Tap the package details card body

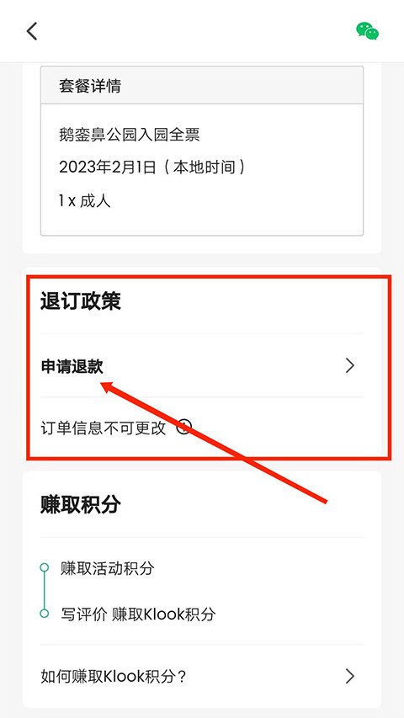[202, 169]
